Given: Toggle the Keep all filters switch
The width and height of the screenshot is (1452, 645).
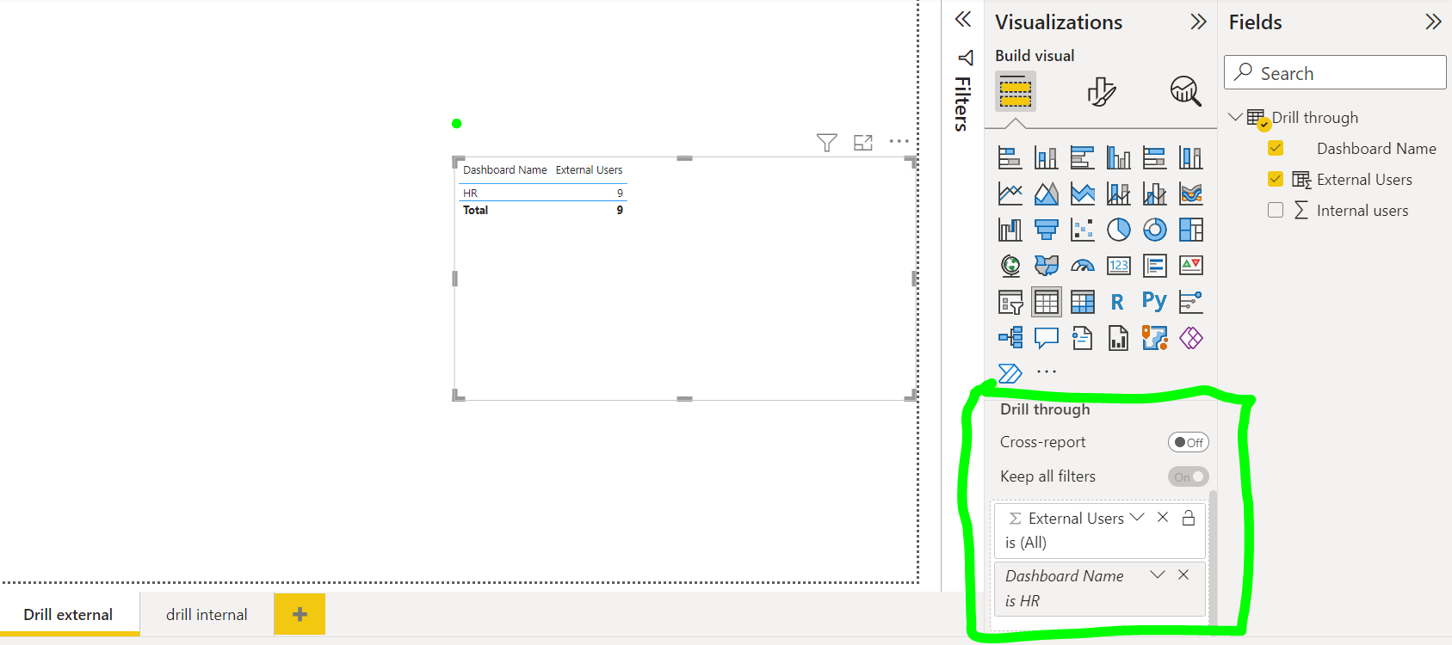Looking at the screenshot, I should [x=1188, y=476].
